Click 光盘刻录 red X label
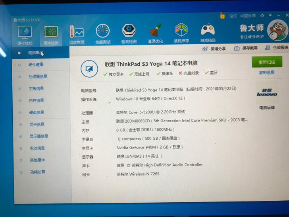 (x=189, y=73)
